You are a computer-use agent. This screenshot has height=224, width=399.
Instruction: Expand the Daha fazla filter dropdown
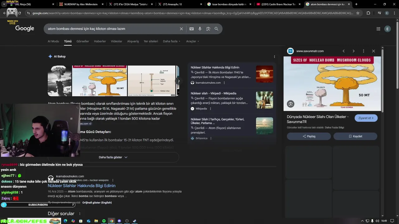click(171, 41)
